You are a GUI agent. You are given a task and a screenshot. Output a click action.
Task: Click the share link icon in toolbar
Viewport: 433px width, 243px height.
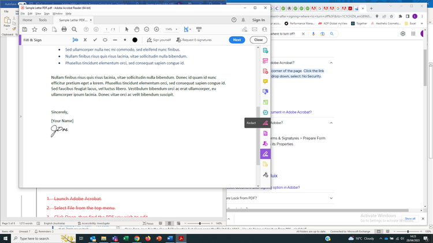click(x=244, y=29)
